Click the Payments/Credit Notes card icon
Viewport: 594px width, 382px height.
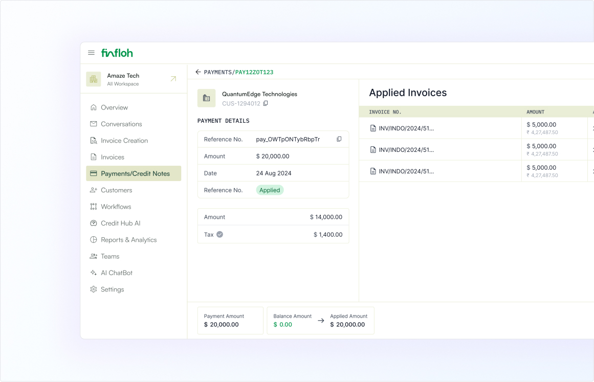pos(94,173)
